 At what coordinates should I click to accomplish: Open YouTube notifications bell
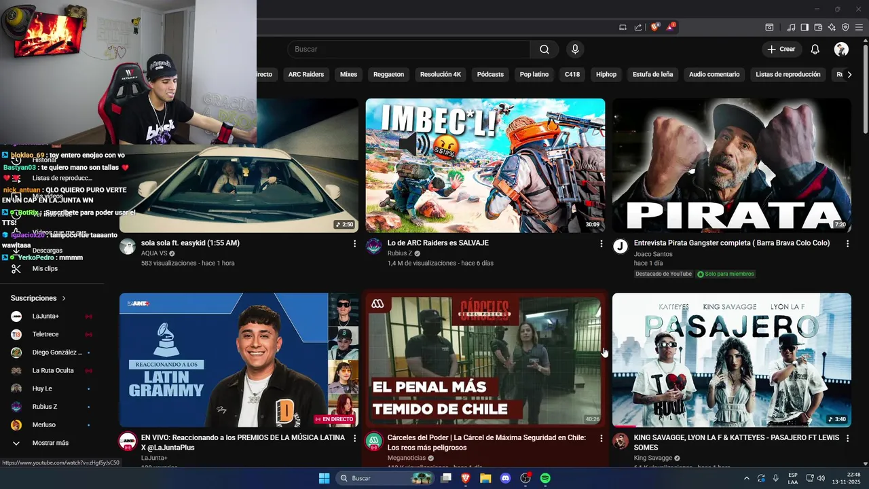click(x=815, y=49)
